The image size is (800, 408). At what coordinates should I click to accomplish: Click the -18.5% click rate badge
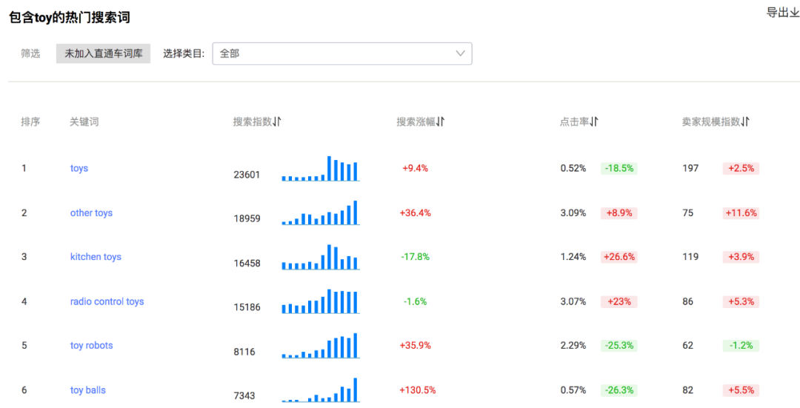coord(619,169)
